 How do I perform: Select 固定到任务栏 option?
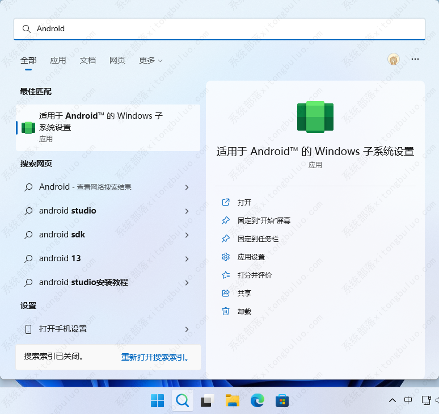258,239
